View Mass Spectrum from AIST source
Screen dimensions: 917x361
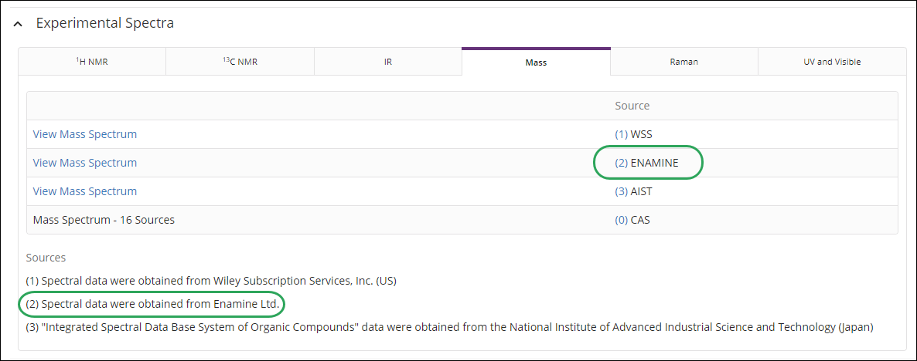click(85, 191)
